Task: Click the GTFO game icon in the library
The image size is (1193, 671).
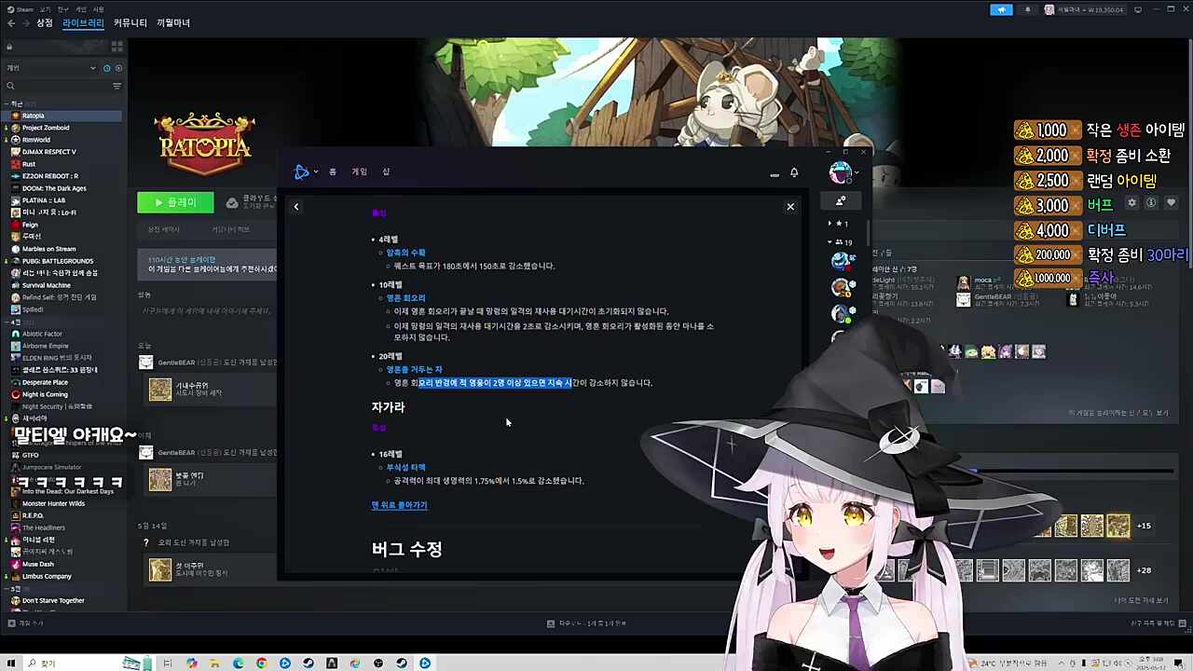Action: point(16,455)
